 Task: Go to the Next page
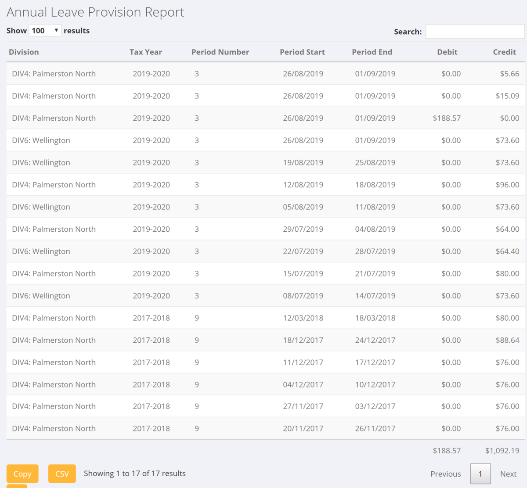(x=508, y=474)
